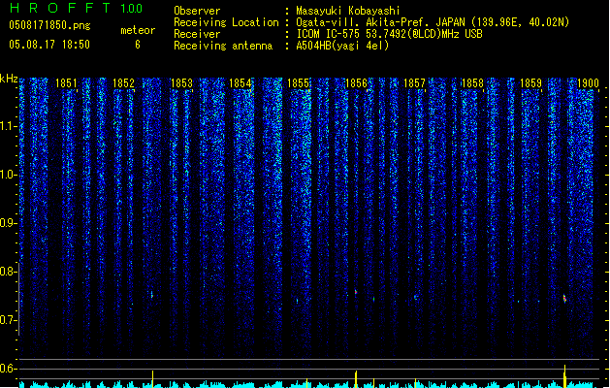Click the meteor label
This screenshot has width=610, height=388.
click(x=138, y=30)
